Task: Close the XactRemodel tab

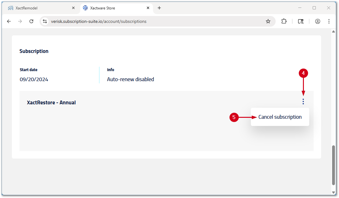Action: pyautogui.click(x=73, y=8)
